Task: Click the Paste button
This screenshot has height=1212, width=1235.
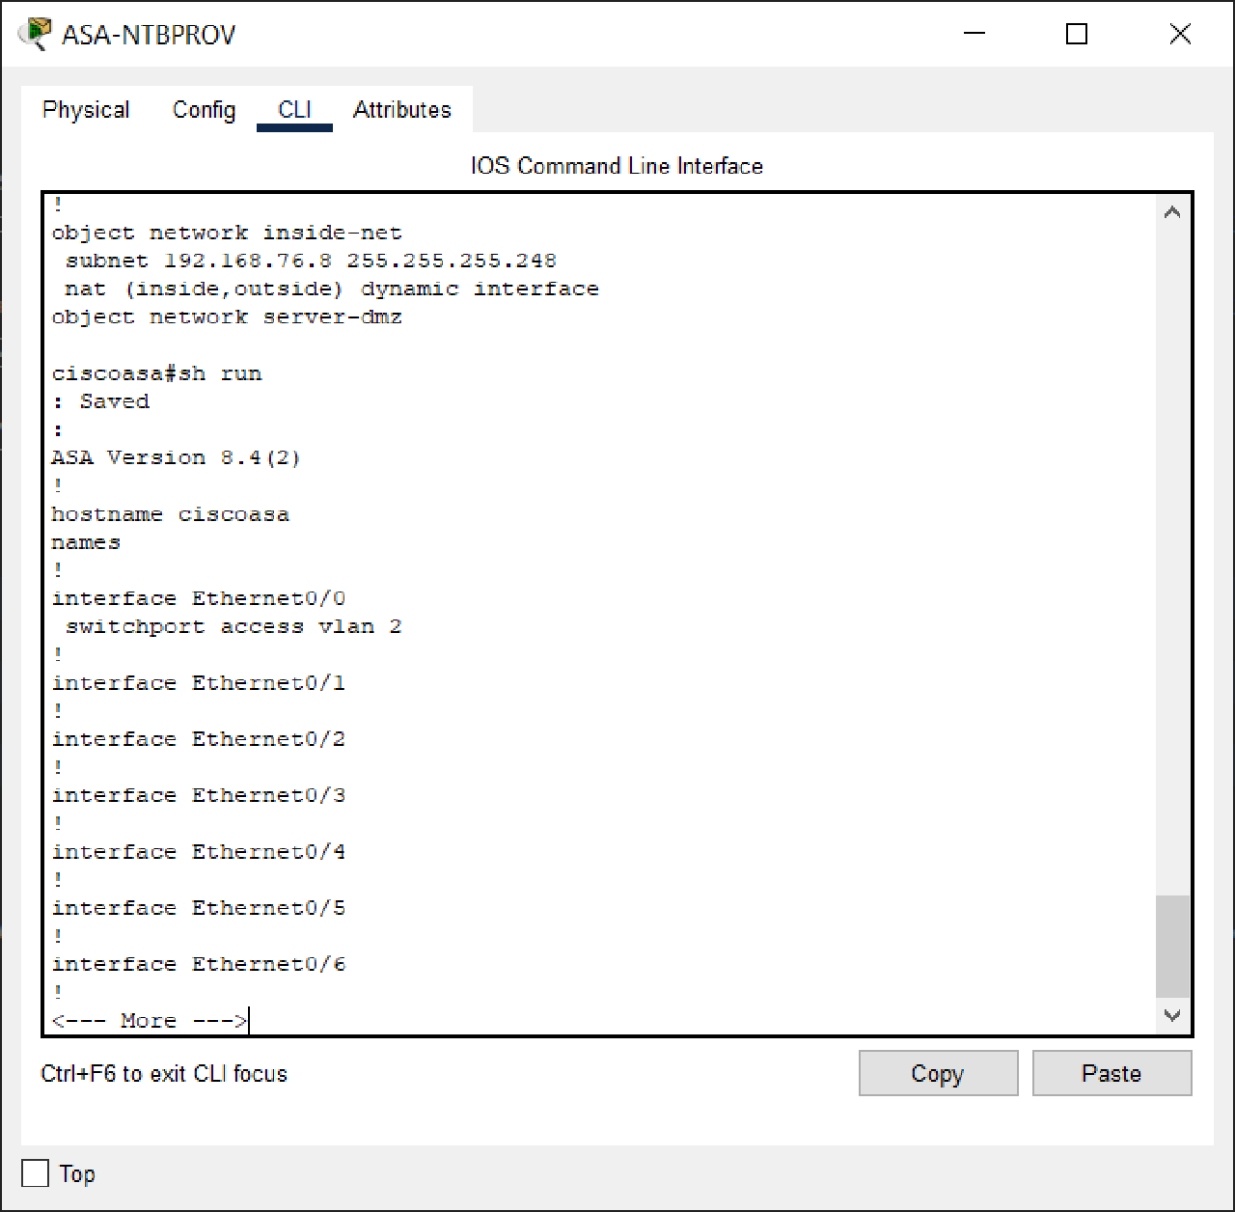Action: 1111,1073
